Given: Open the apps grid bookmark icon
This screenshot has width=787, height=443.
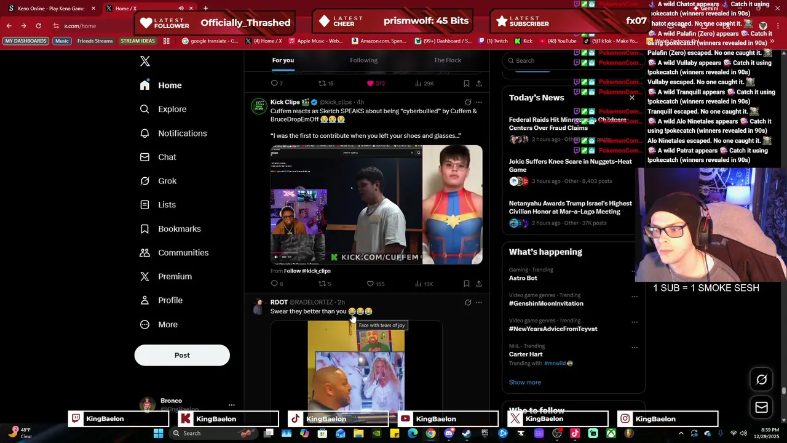Looking at the screenshot, I should [x=166, y=41].
